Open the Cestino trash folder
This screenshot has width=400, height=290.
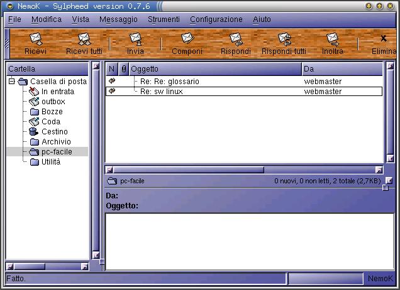tap(54, 132)
